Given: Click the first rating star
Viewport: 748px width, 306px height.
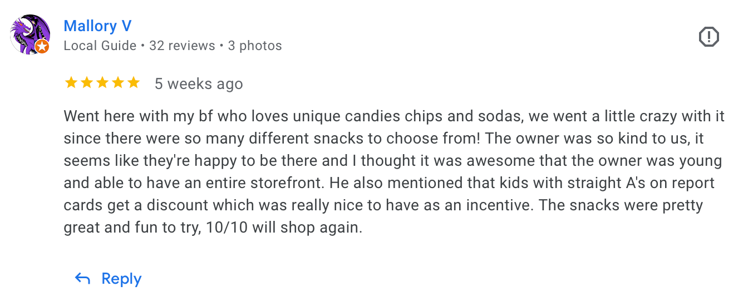Looking at the screenshot, I should [x=71, y=83].
